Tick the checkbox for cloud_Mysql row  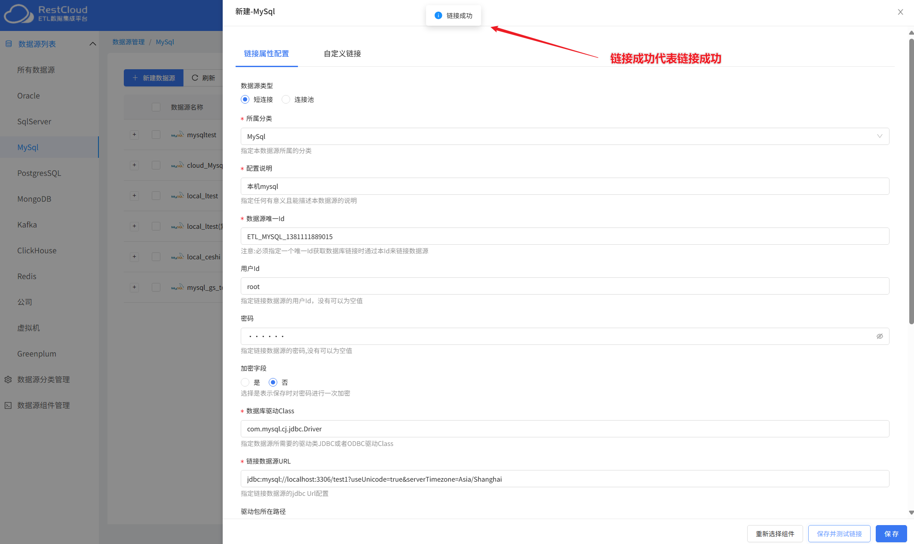coord(156,165)
